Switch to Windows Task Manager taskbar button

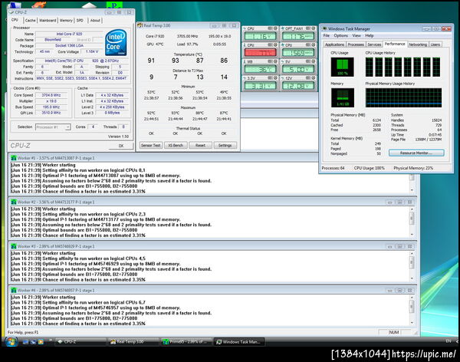pos(238,342)
